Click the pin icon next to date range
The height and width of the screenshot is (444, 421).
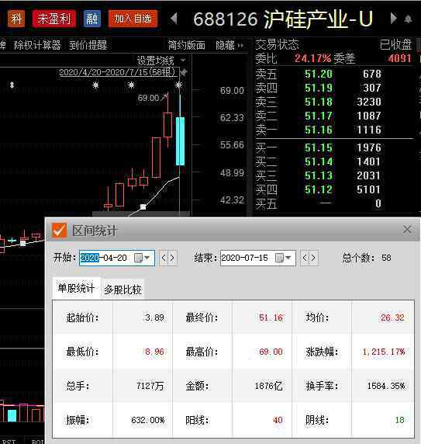[183, 72]
